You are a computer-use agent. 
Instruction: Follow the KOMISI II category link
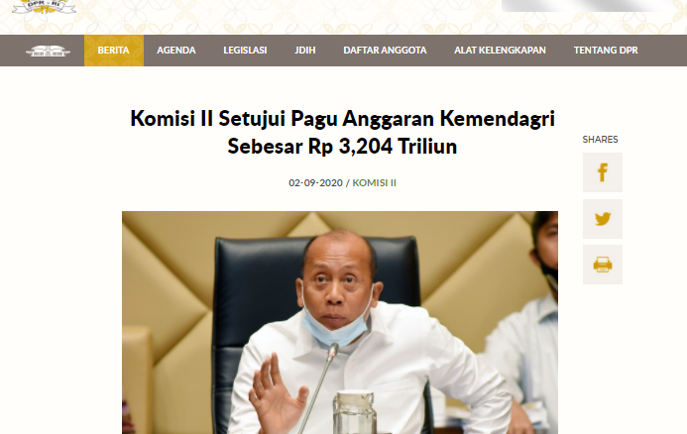tap(374, 182)
